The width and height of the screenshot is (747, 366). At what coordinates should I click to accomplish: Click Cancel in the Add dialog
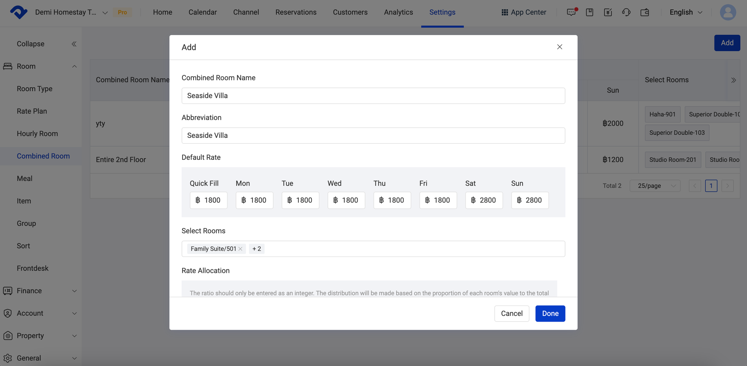coord(511,314)
